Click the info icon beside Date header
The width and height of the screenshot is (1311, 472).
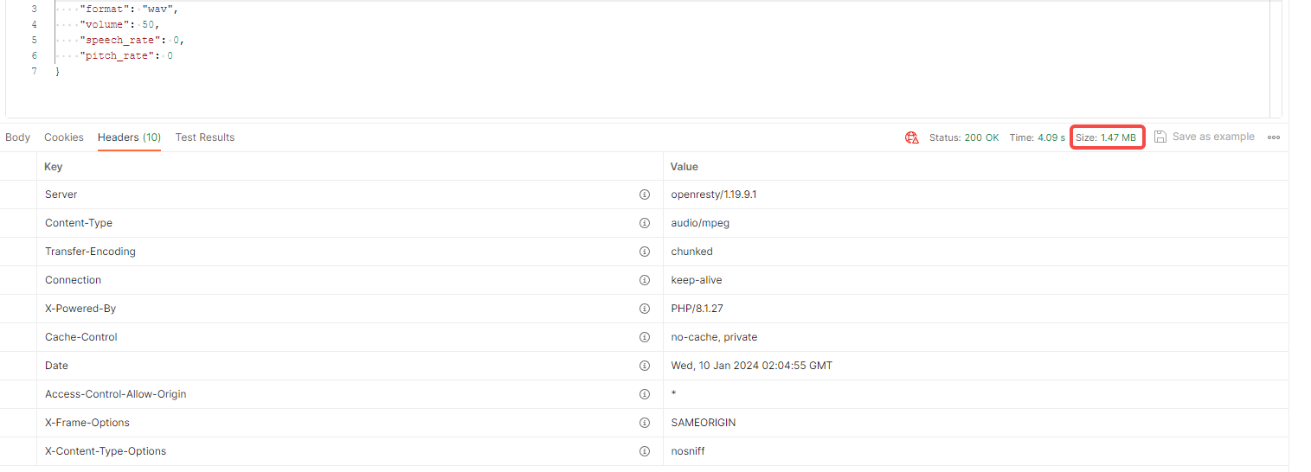[x=644, y=366]
